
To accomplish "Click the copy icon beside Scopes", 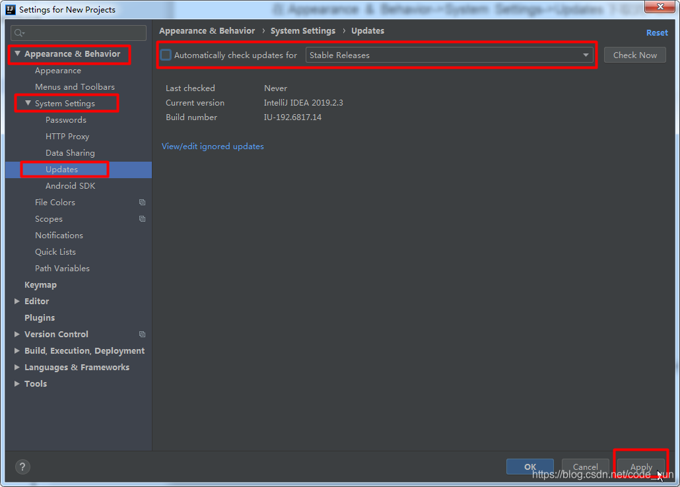I will [x=142, y=218].
